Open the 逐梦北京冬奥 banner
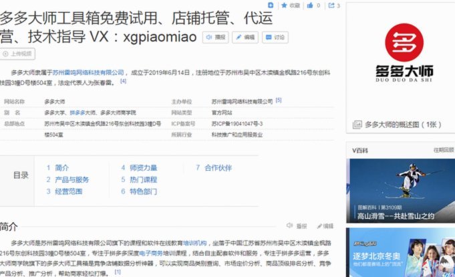Viewport: 455px width, 277px height. [402, 252]
